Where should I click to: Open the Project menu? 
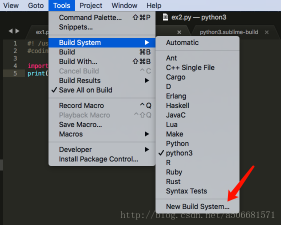click(90, 5)
